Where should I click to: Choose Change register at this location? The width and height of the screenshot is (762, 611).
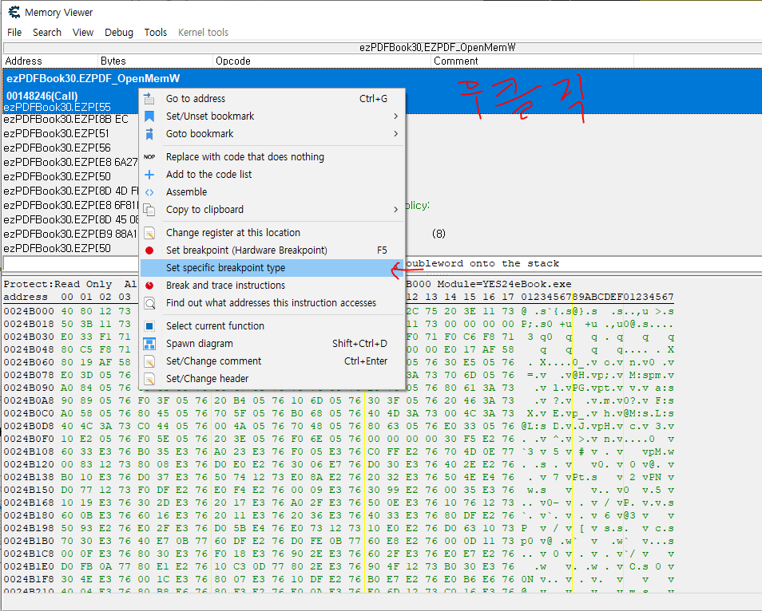click(x=272, y=232)
